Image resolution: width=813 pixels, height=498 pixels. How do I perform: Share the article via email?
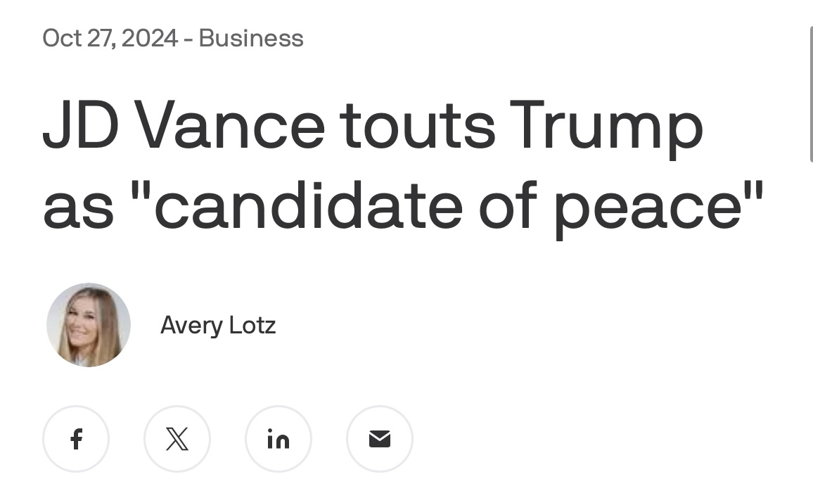[x=380, y=439]
